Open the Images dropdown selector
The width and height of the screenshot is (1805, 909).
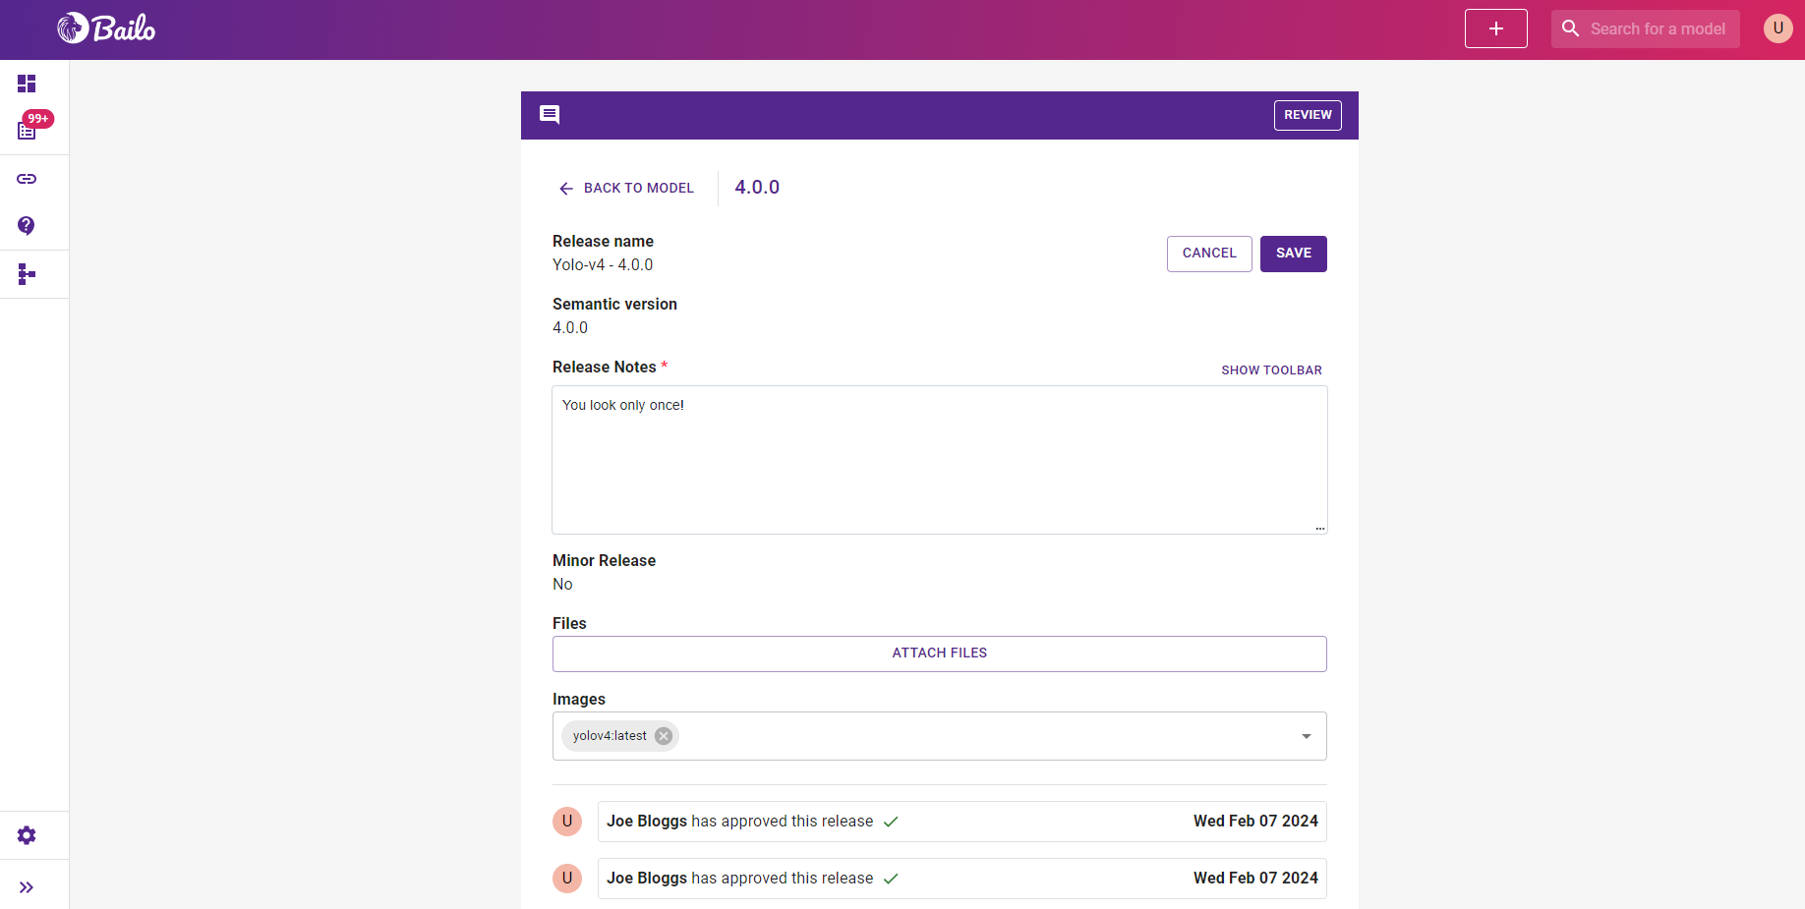1307,735
